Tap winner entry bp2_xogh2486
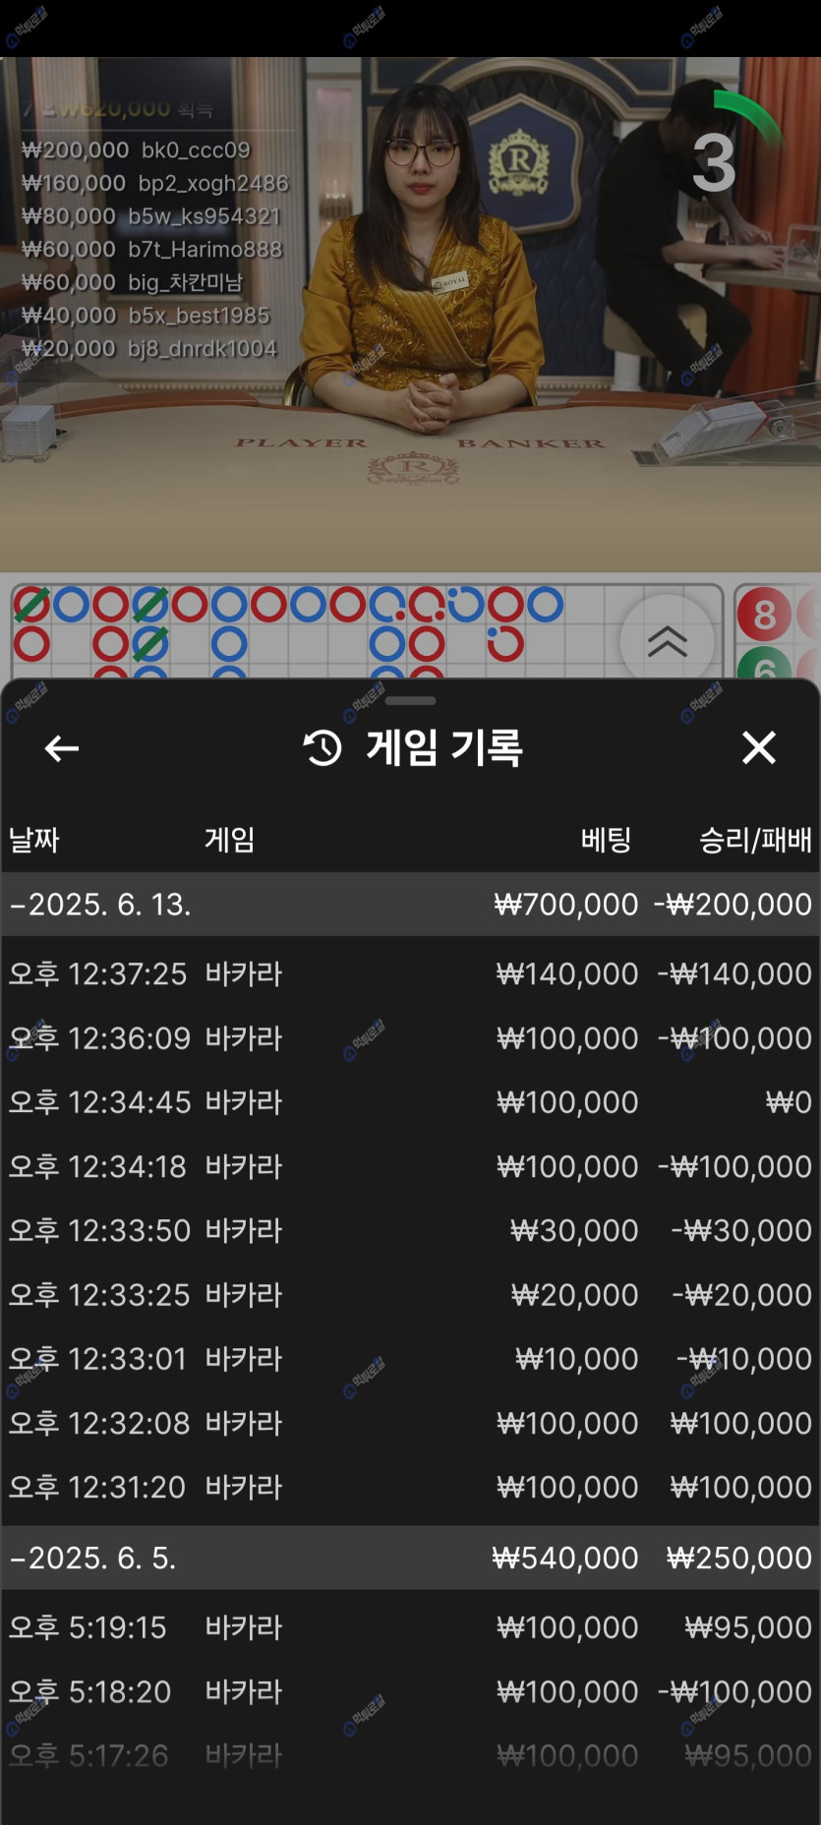This screenshot has width=821, height=1825. pos(155,183)
